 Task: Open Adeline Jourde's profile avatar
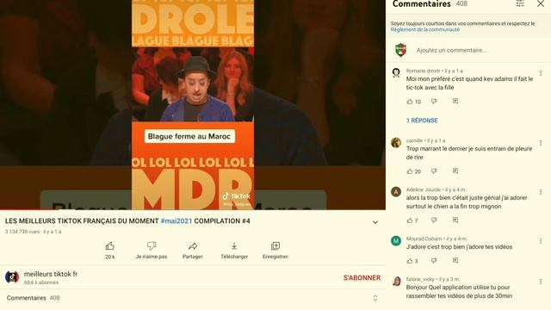pyautogui.click(x=396, y=191)
